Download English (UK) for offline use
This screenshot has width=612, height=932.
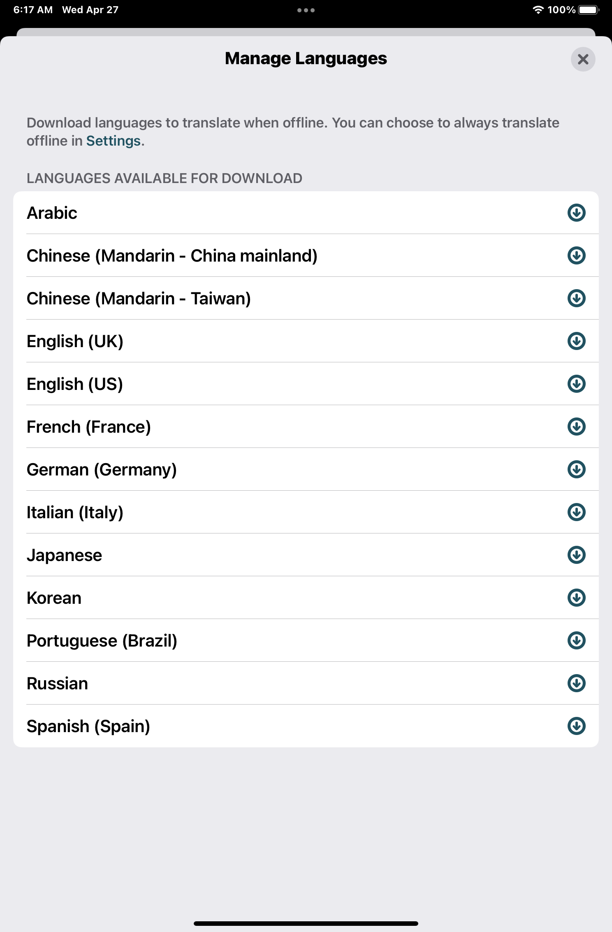pos(576,341)
